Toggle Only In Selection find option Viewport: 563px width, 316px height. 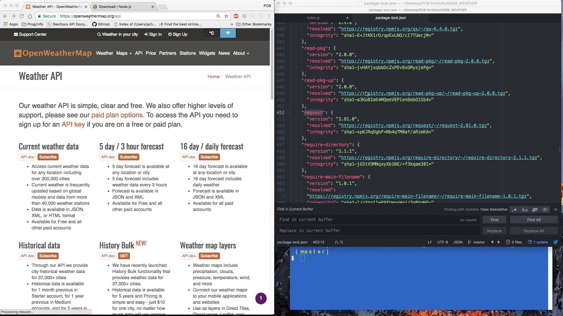[535, 209]
